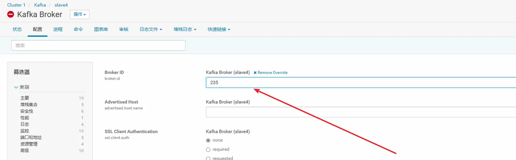Click the 筛选器 panel heading

pyautogui.click(x=22, y=72)
